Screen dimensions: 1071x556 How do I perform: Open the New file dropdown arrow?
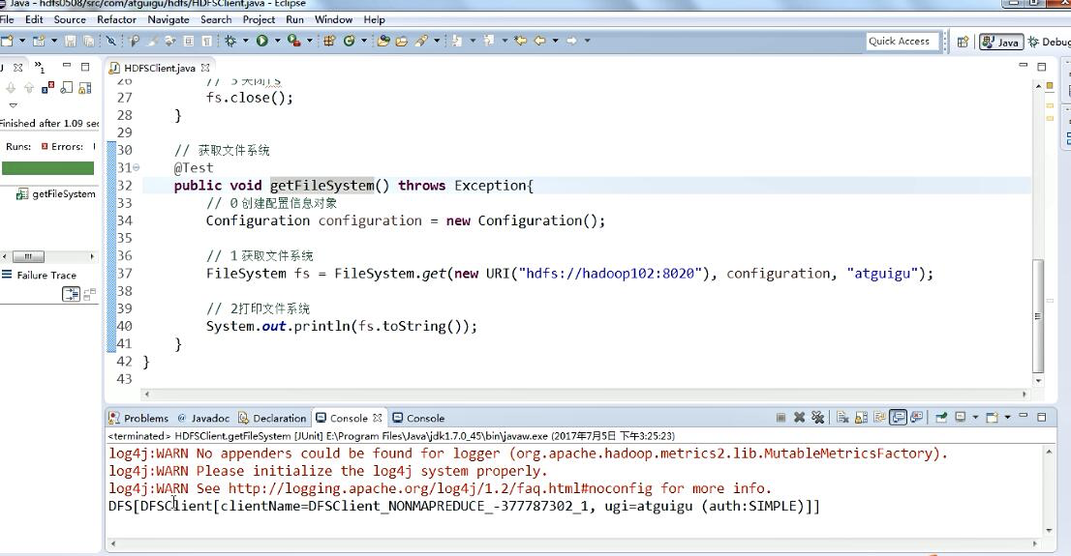[x=22, y=41]
